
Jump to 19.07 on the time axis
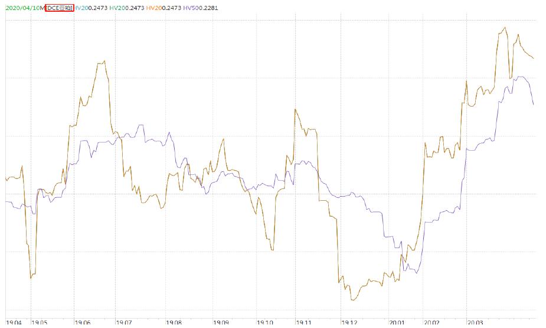(124, 323)
